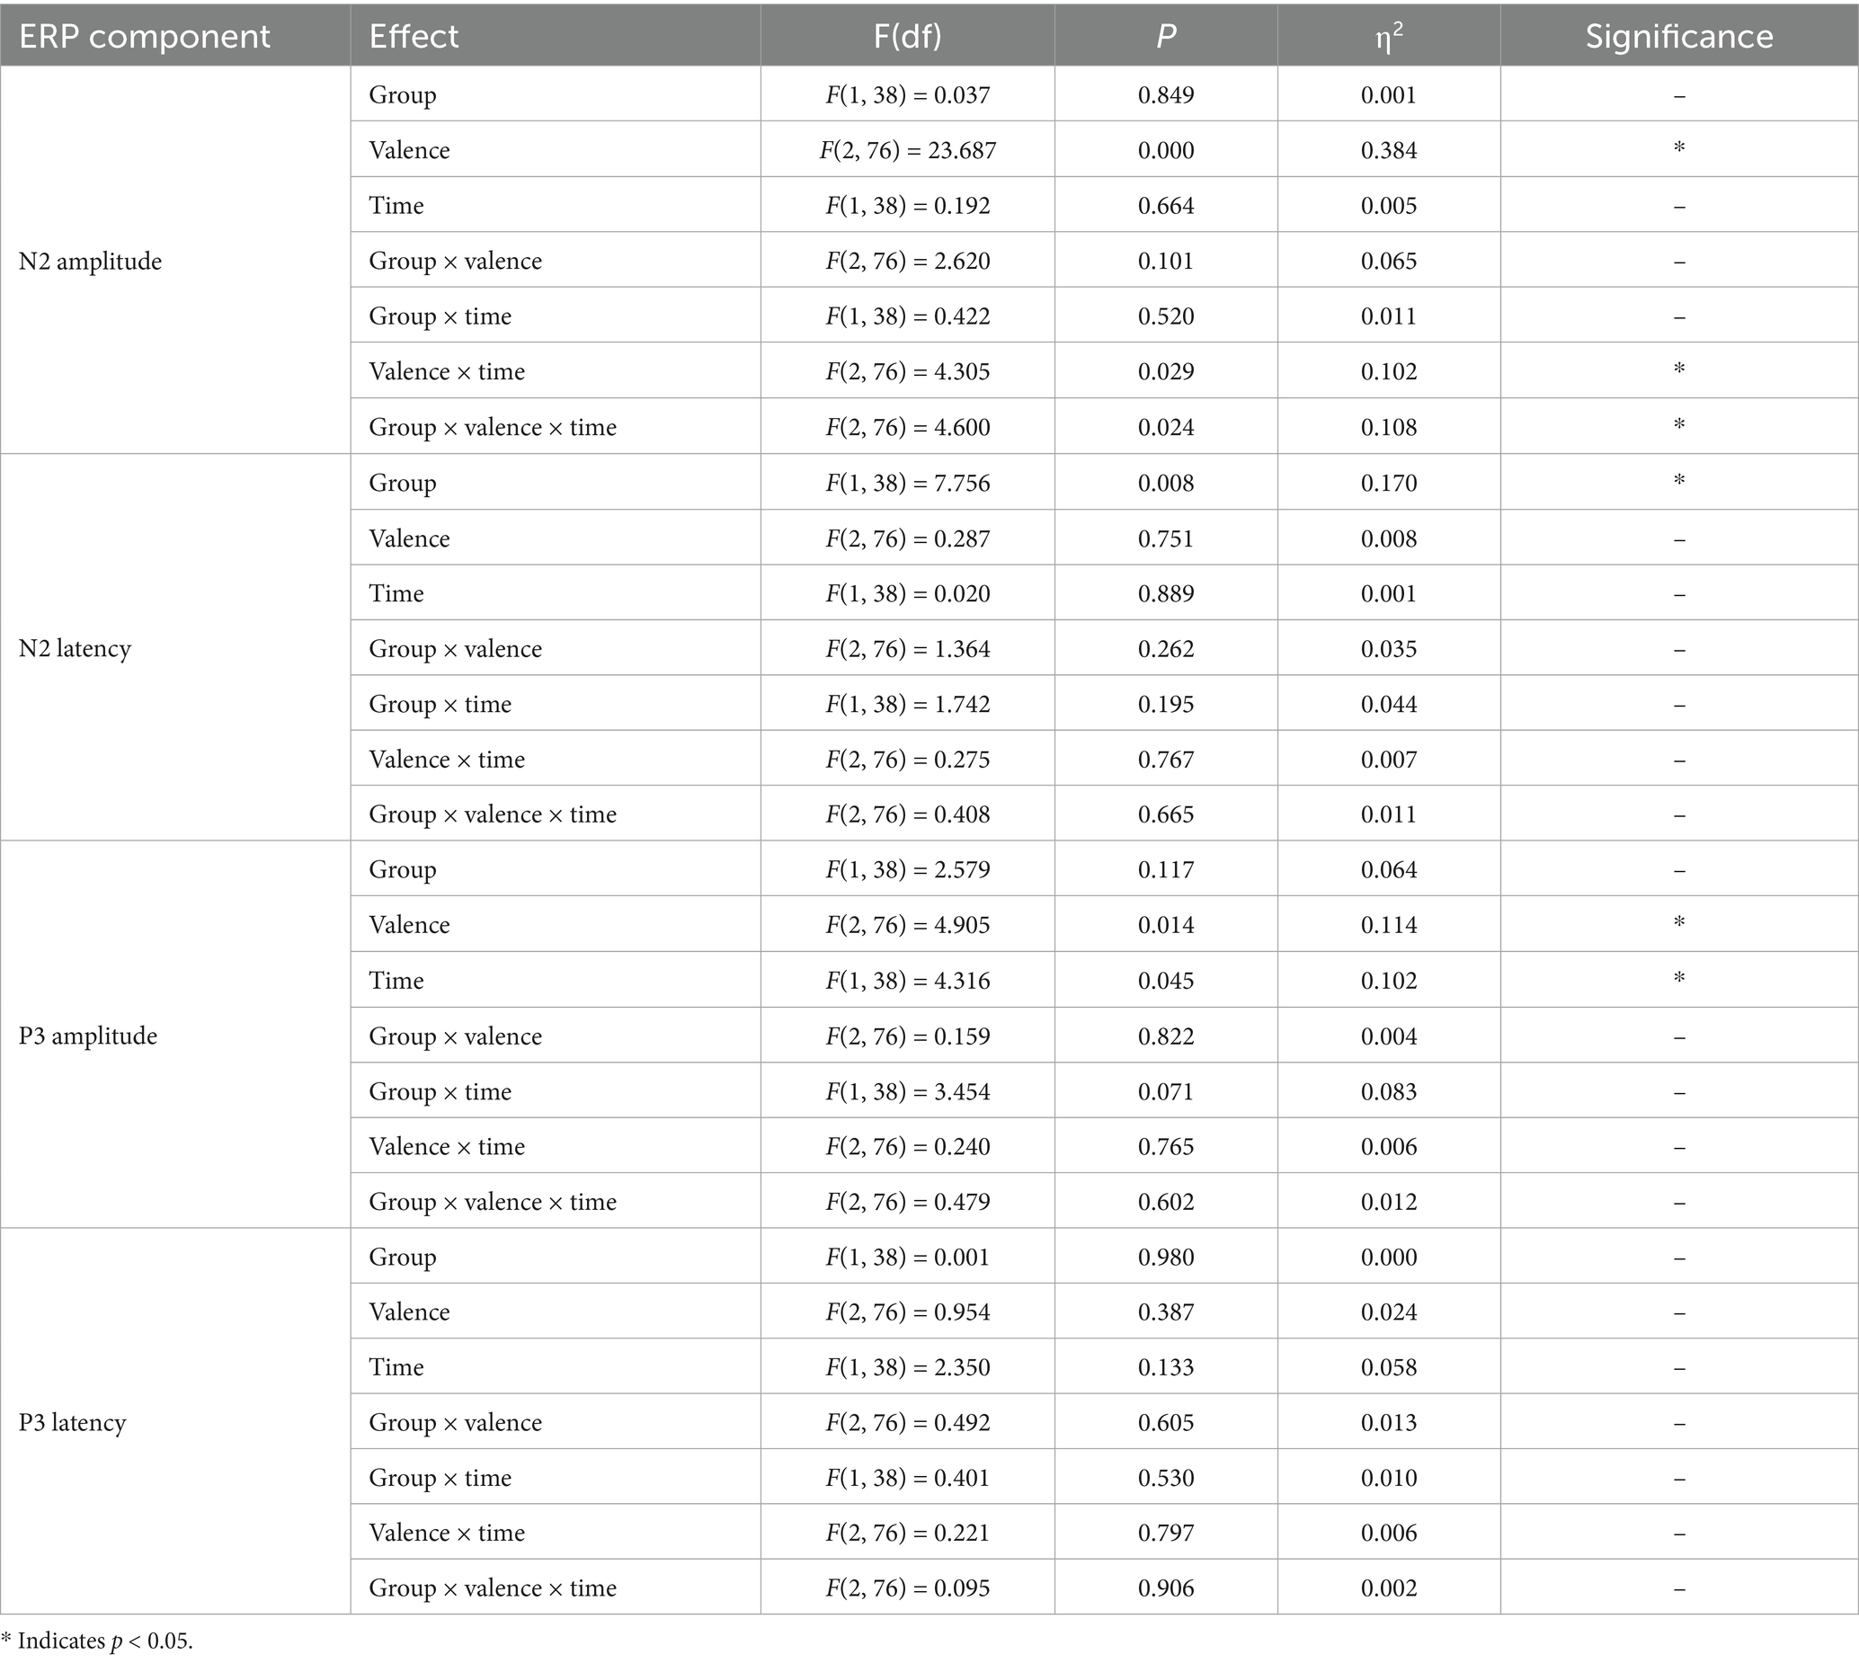Click the P value 0.849 cell
The width and height of the screenshot is (1859, 1663).
point(1166,95)
